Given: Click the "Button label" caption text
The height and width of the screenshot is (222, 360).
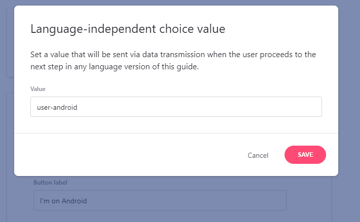Looking at the screenshot, I should pos(50,182).
